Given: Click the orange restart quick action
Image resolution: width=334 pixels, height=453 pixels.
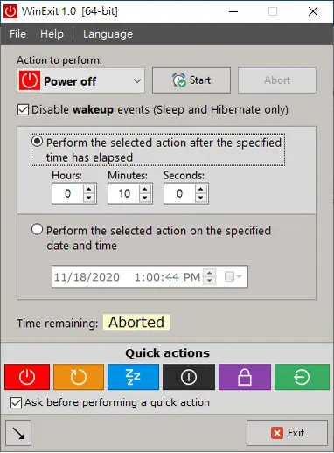Looking at the screenshot, I should (79, 377).
